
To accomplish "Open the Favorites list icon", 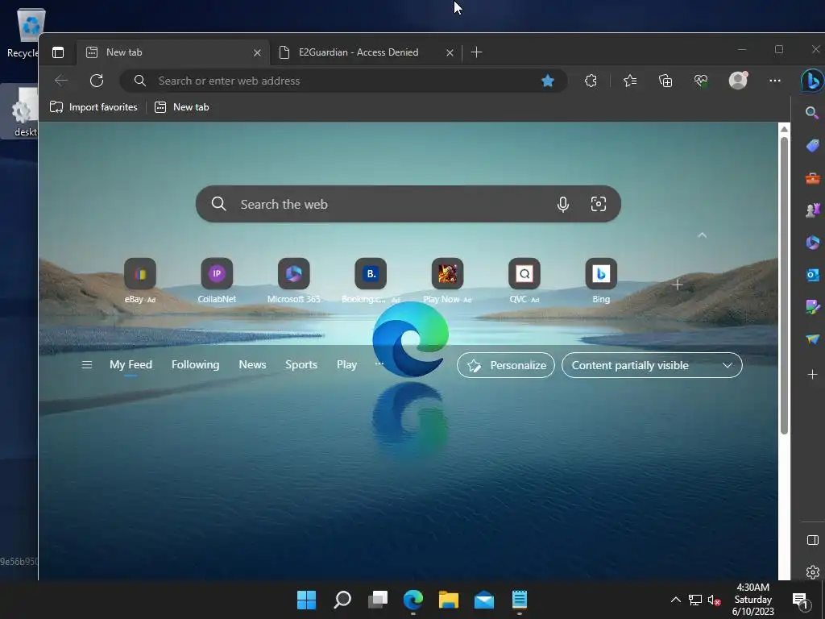I will (630, 81).
